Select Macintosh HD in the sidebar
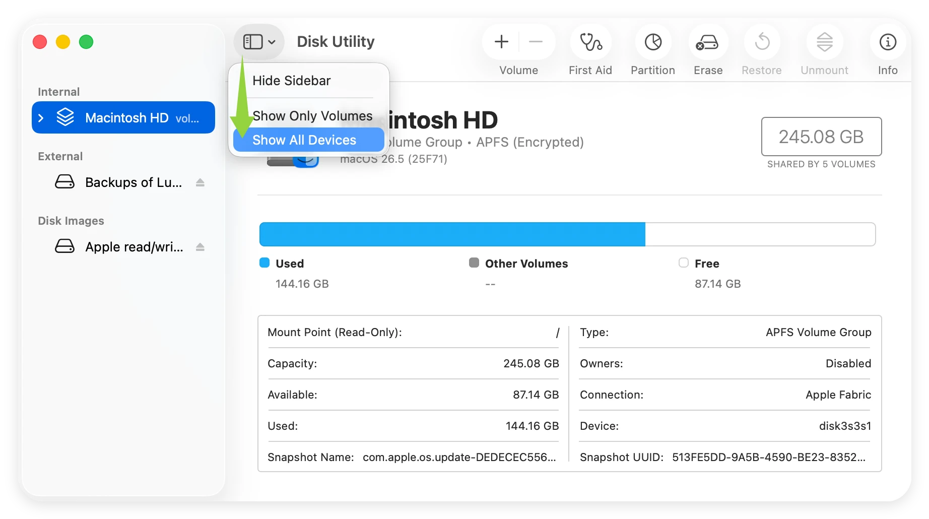Screen dimensions: 929x519 [x=123, y=117]
